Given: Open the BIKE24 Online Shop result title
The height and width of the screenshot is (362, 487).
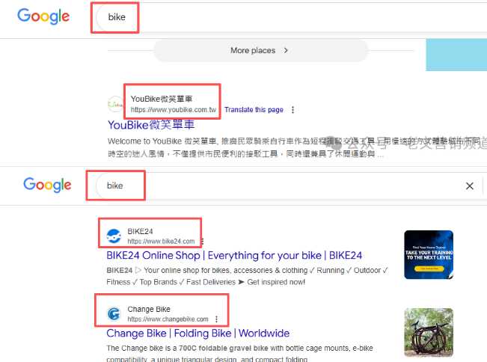Looking at the screenshot, I should (234, 255).
